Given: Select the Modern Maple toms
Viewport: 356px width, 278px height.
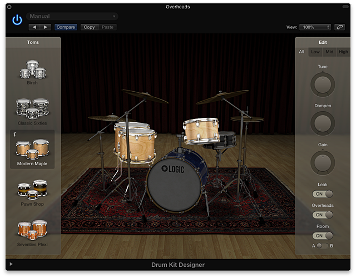Looking at the screenshot, I should 32,150.
